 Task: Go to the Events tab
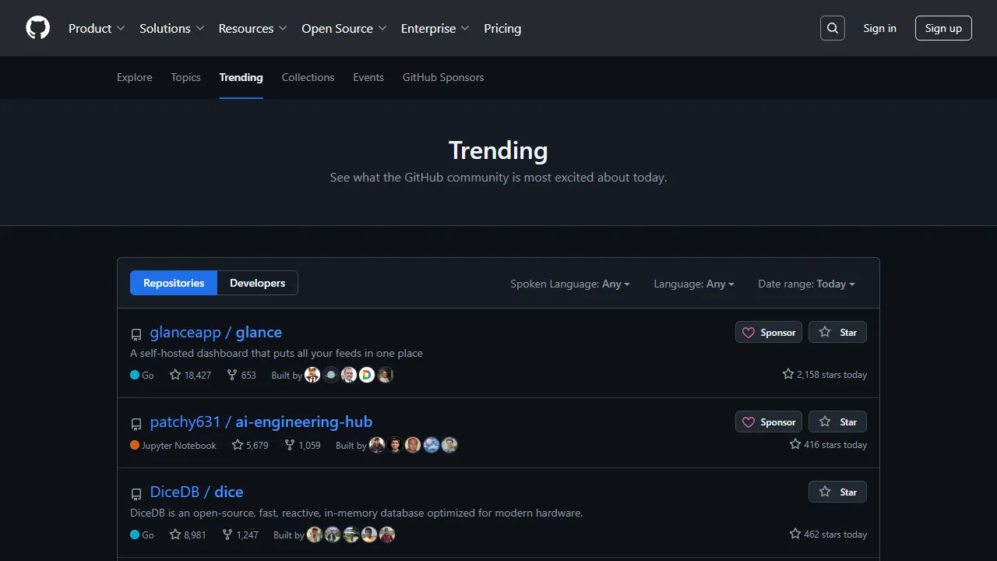tap(368, 77)
